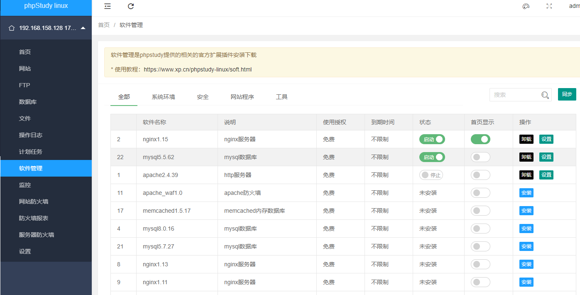Uninstall mysql5.5.62 with 卸载 button
The height and width of the screenshot is (295, 580).
coord(526,157)
